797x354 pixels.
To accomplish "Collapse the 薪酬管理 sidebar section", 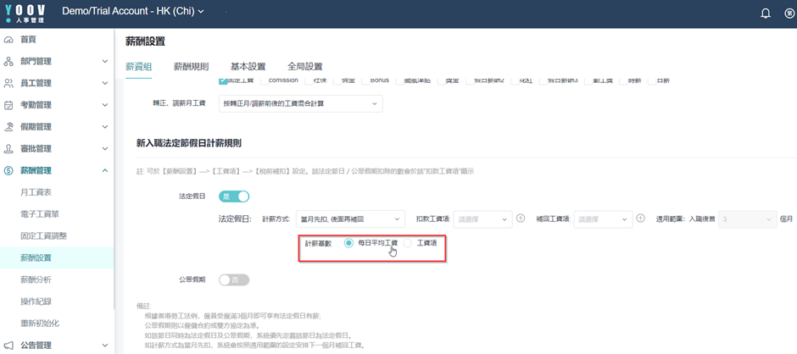I will click(104, 171).
